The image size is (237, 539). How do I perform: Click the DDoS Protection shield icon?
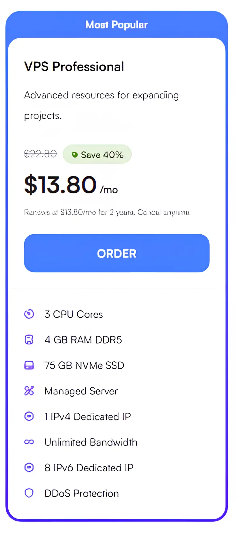point(29,493)
